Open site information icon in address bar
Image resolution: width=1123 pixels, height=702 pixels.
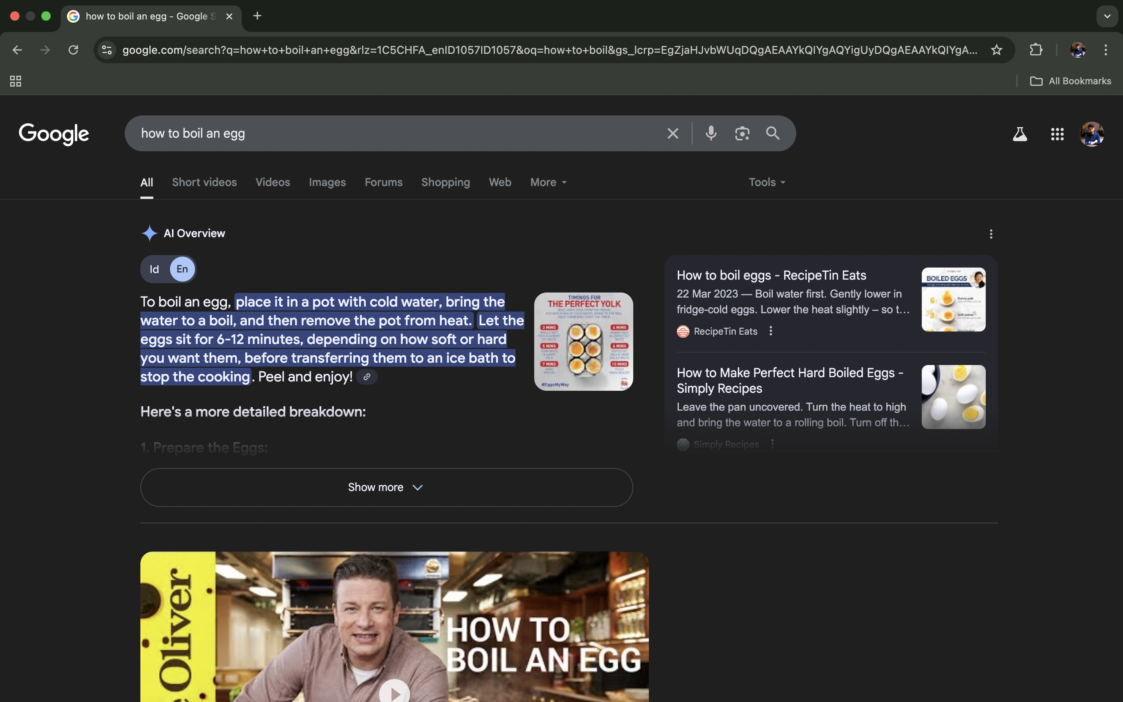(x=107, y=50)
